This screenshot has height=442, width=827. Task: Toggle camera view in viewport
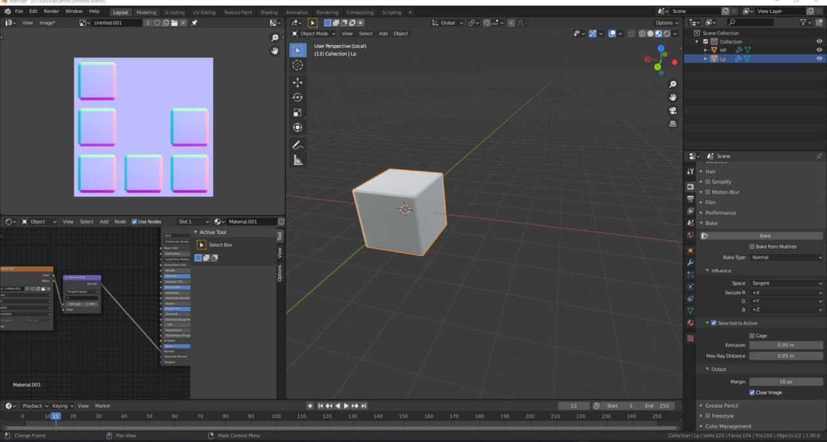(x=673, y=110)
